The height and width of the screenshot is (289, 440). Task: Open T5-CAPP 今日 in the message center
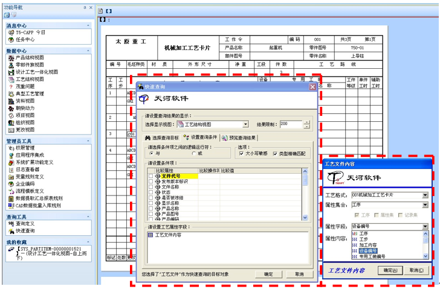click(27, 33)
